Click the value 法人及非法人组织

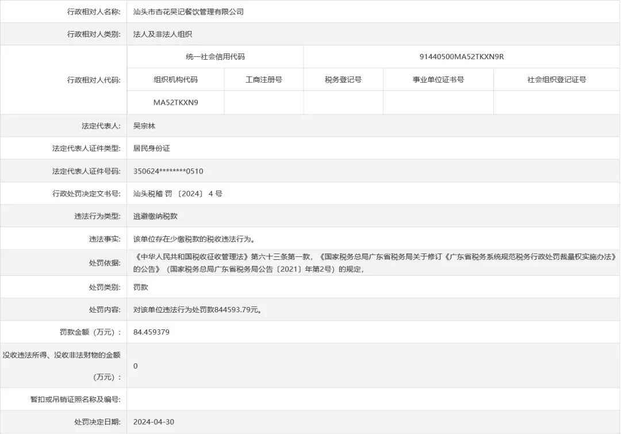click(x=163, y=34)
